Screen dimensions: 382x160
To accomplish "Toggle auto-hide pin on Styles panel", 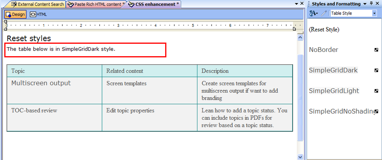I will tap(371, 3).
